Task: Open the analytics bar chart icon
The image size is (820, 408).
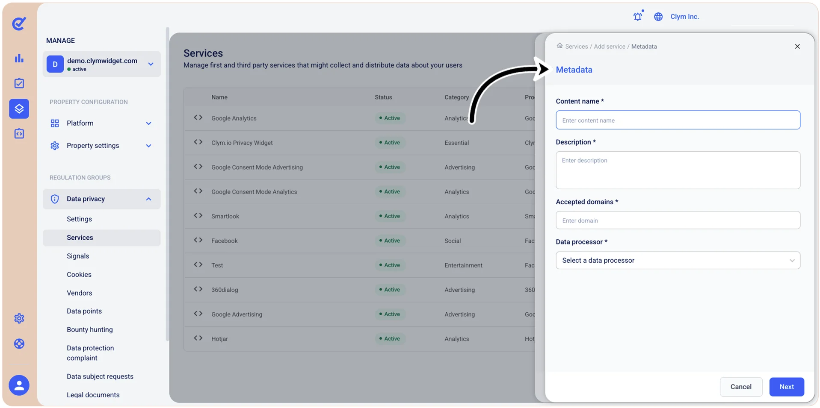Action: [19, 58]
